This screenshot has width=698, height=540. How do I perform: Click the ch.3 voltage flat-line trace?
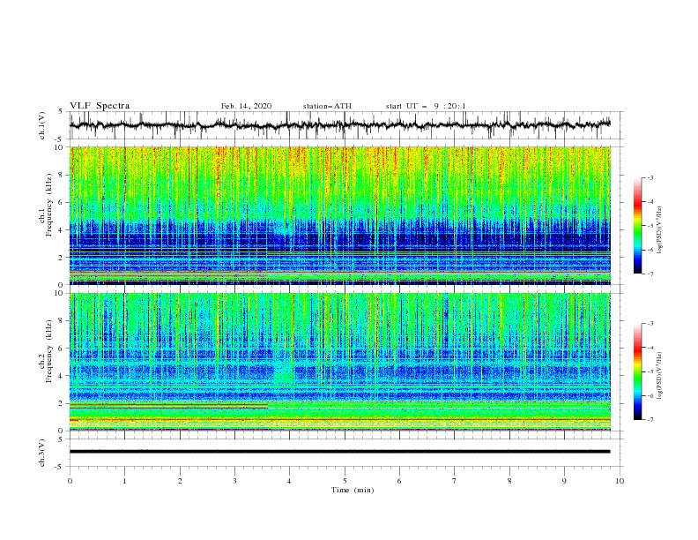(x=339, y=452)
